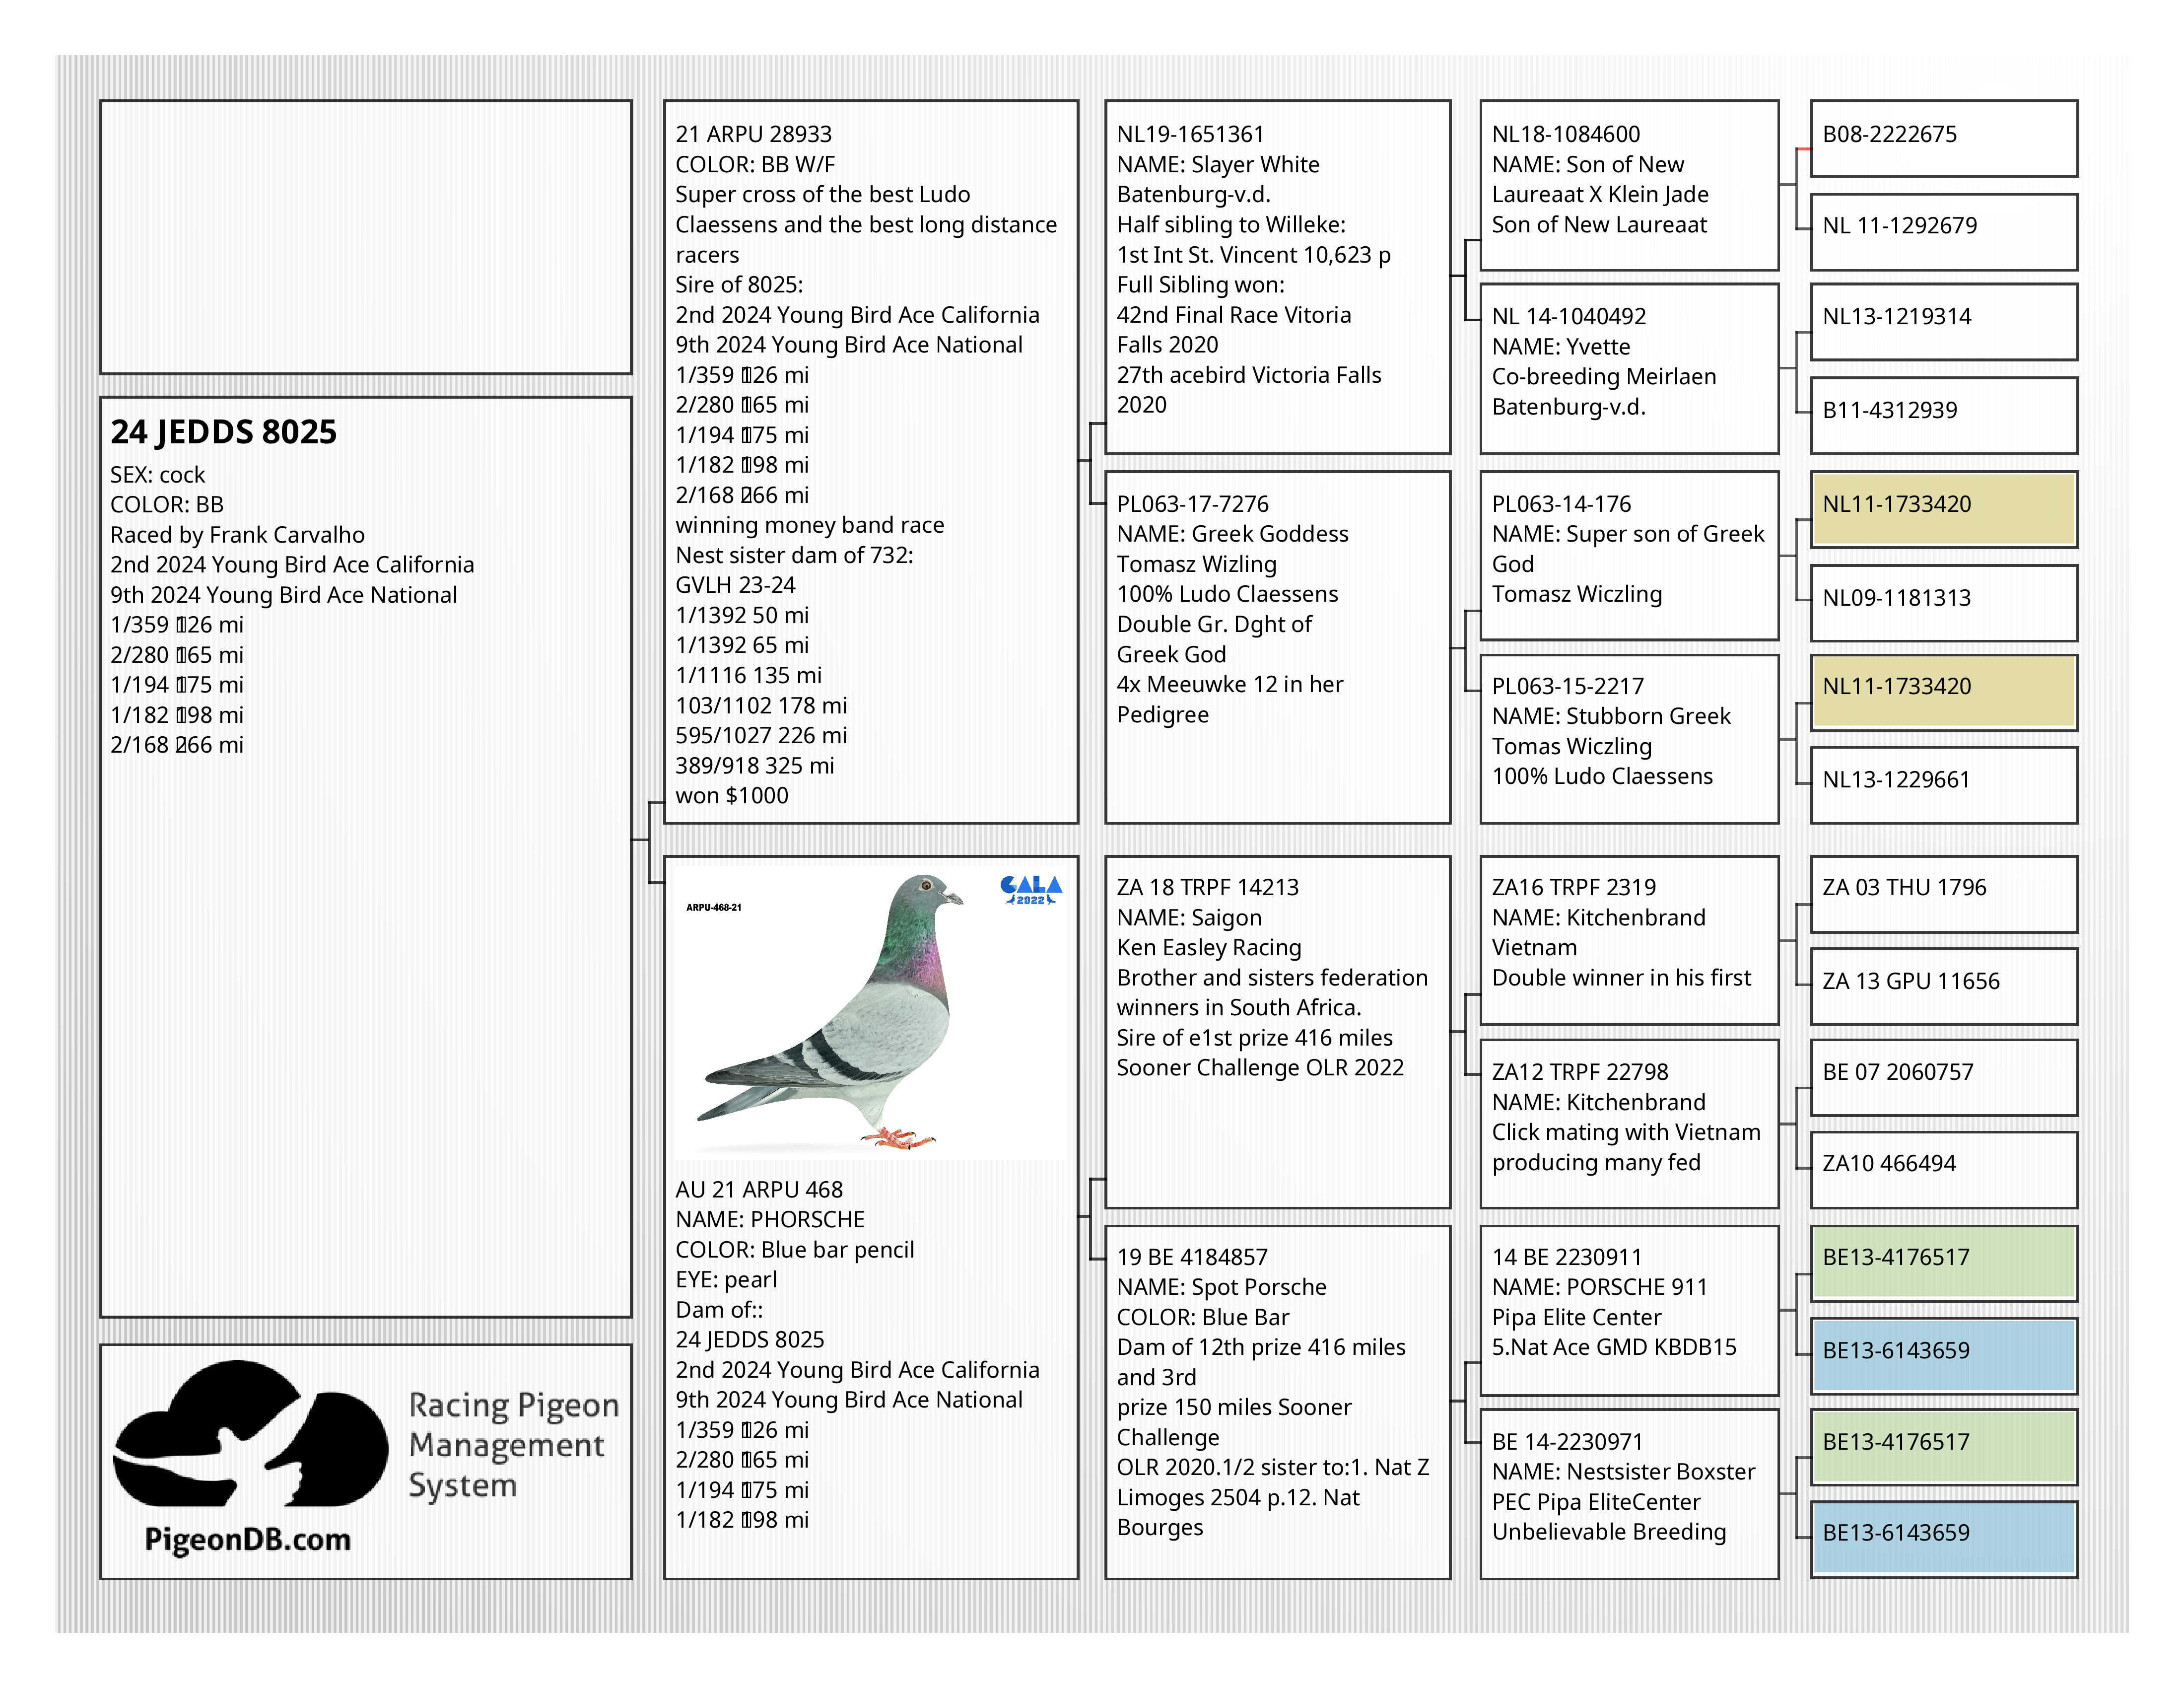Select the yellow NL11-1733420 box under PL063-14-176
This screenshot has height=1688, width=2184.
click(x=1943, y=509)
